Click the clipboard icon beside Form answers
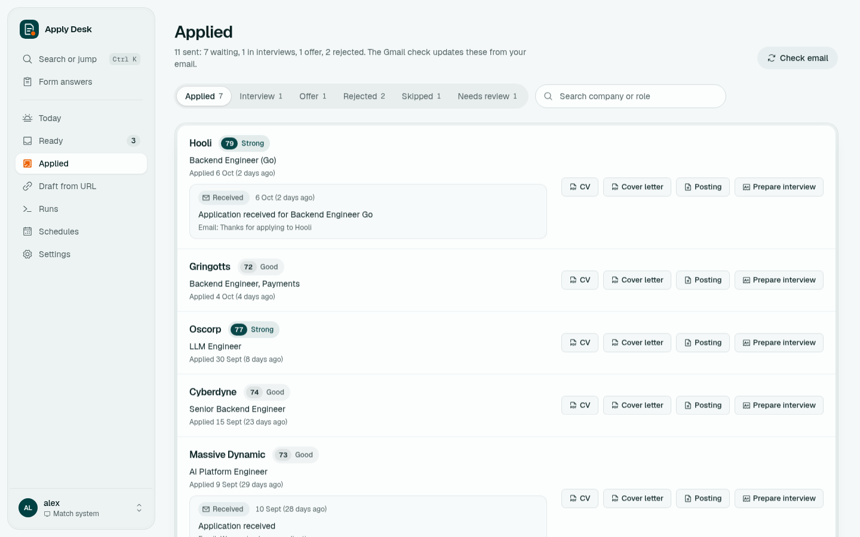The width and height of the screenshot is (860, 537). (27, 82)
